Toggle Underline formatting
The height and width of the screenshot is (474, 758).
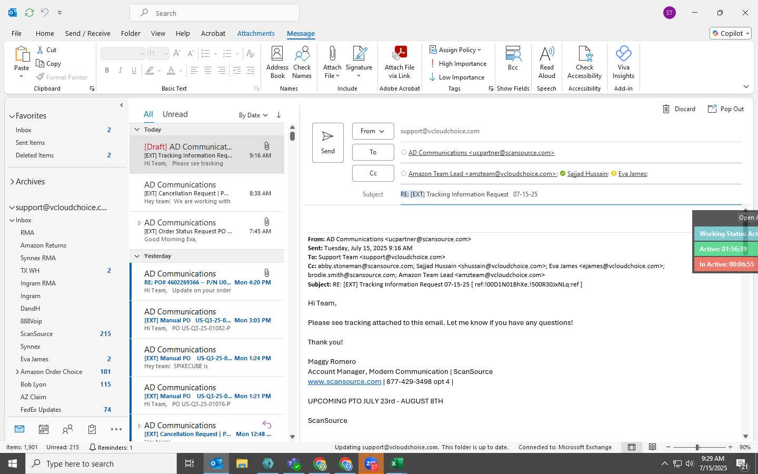coord(134,70)
